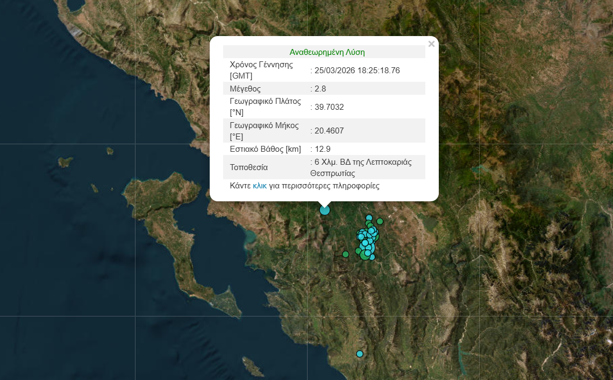Select the lone cyan marker near map bottom
Viewport: 613px width, 380px height.
[x=360, y=354]
